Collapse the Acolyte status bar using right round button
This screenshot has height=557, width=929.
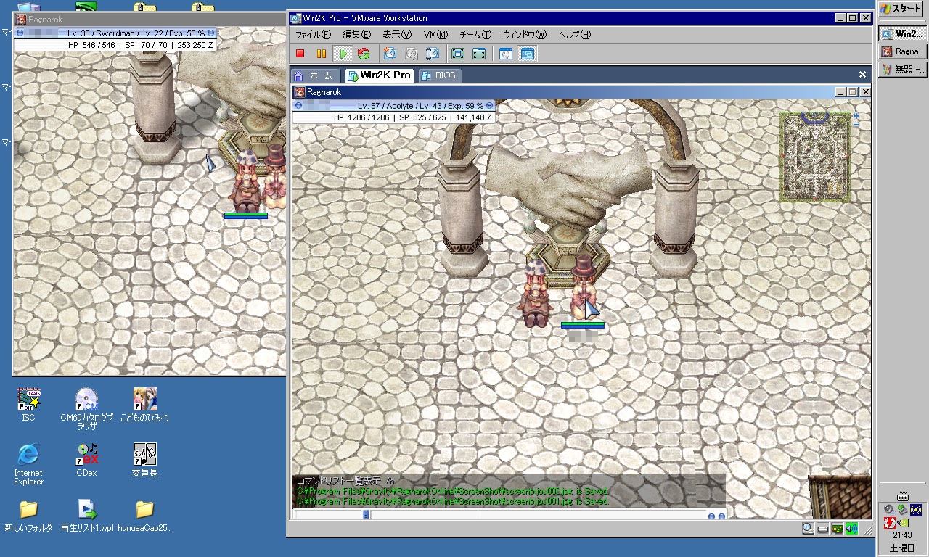489,106
